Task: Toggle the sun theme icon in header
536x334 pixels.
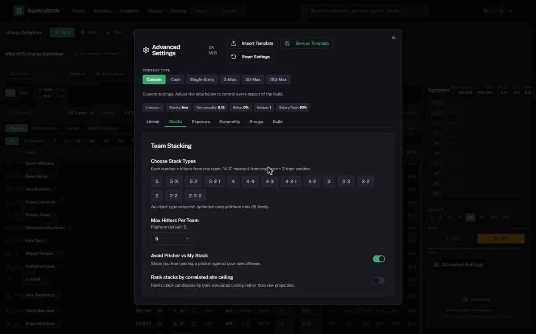Action: pos(486,11)
